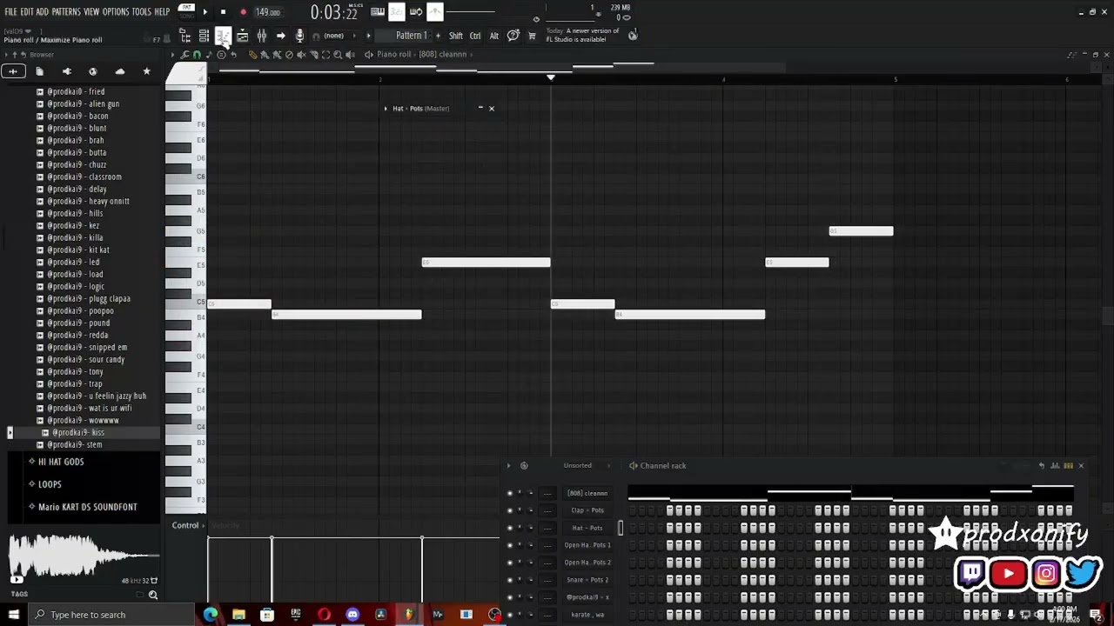Open browser Starred favorites icon
This screenshot has height=626, width=1114.
(146, 71)
